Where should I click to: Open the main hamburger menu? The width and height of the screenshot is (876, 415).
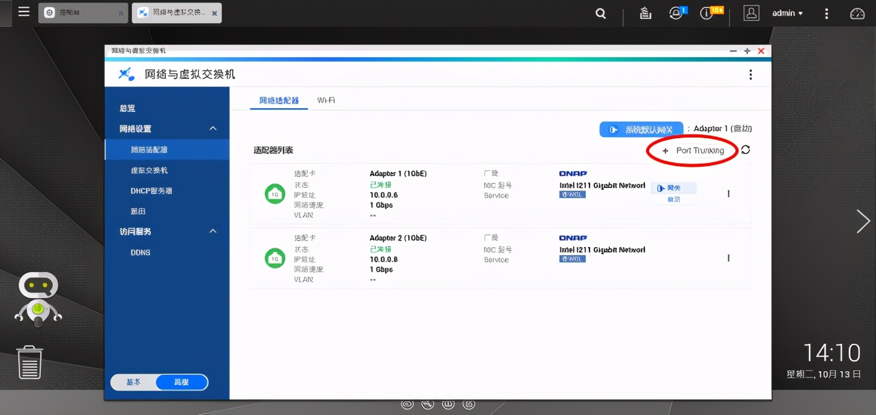tap(24, 12)
